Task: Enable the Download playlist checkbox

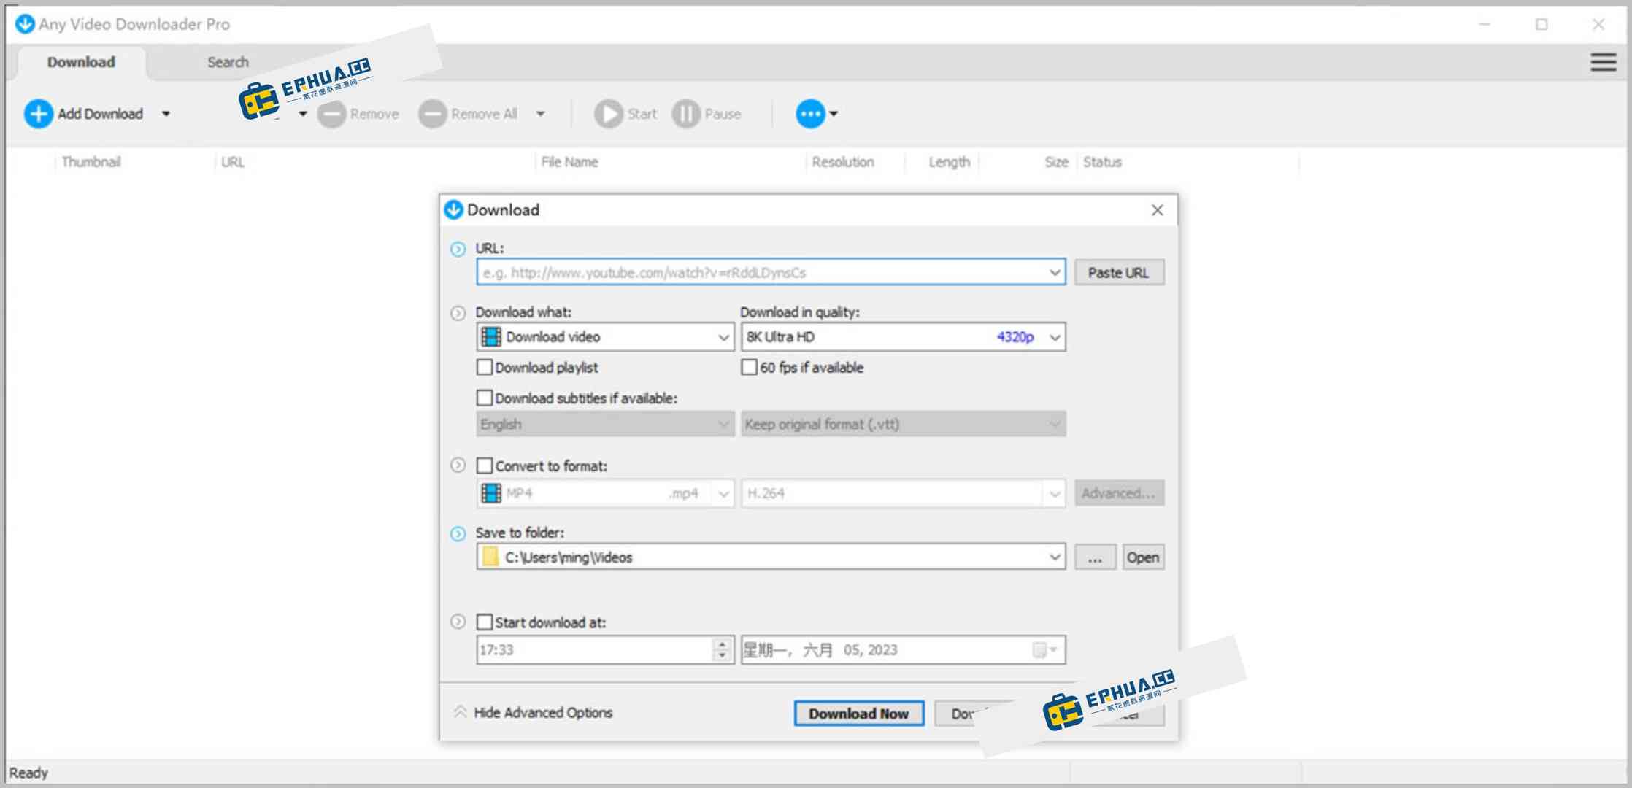Action: (484, 367)
